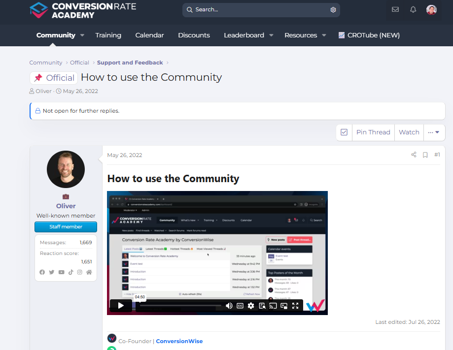
Task: Toggle video closed captions
Action: (240, 306)
